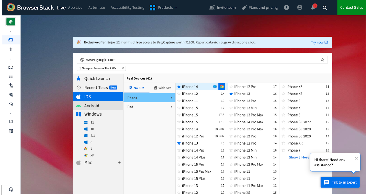This screenshot has height=195, width=368.
Task: Switch to the With SIM tab
Action: coord(163,88)
